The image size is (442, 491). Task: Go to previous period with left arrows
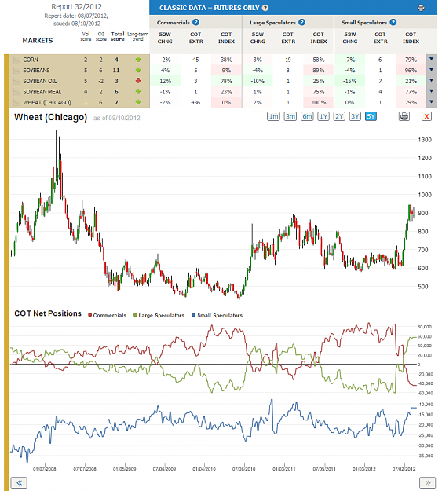coord(19,482)
